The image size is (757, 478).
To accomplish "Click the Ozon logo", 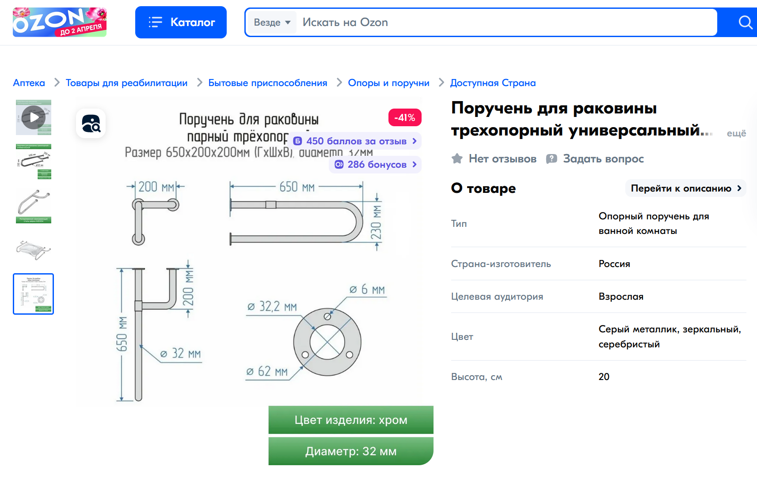I will click(60, 22).
